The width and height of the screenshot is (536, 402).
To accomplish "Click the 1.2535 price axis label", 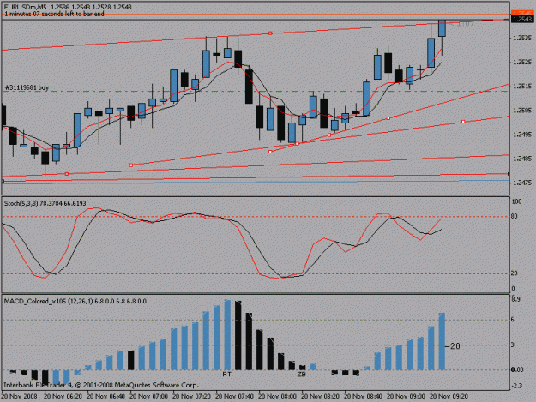I will pos(522,38).
